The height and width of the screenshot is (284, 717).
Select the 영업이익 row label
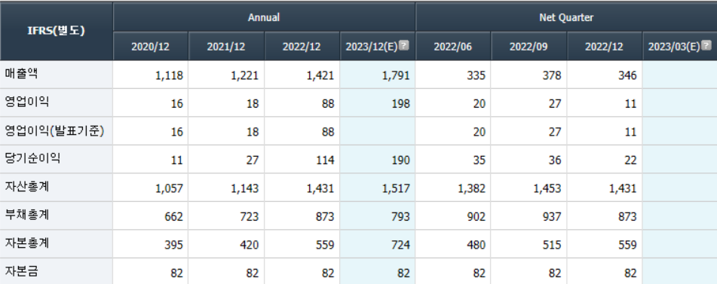(x=27, y=102)
